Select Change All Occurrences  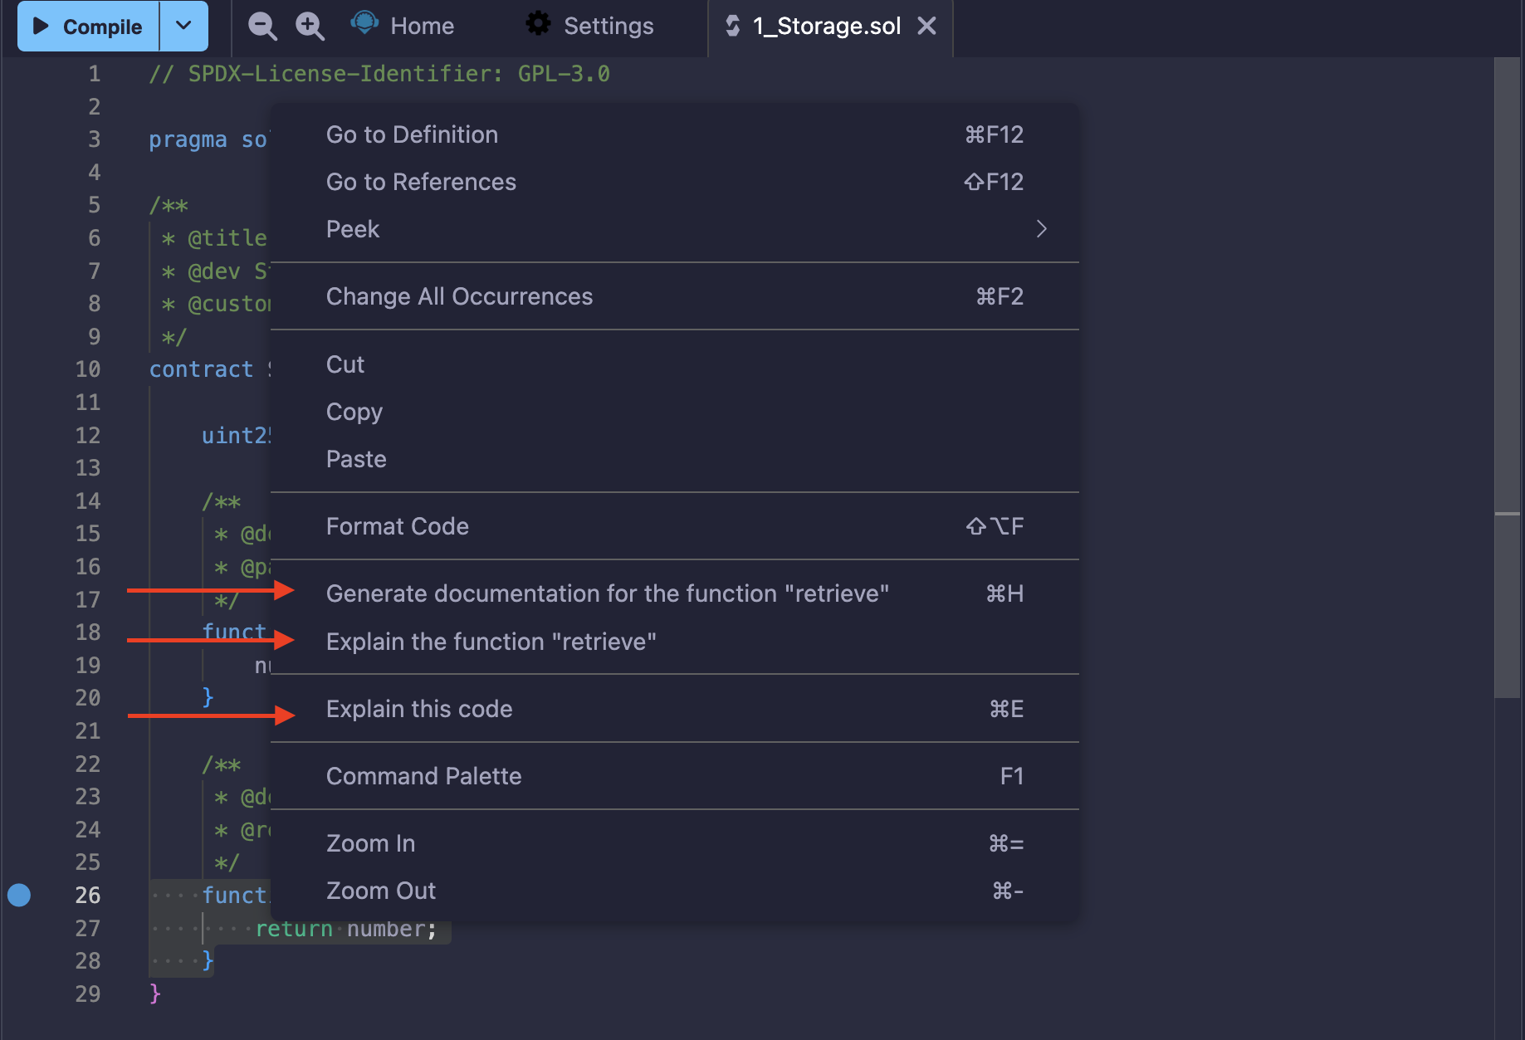(675, 296)
